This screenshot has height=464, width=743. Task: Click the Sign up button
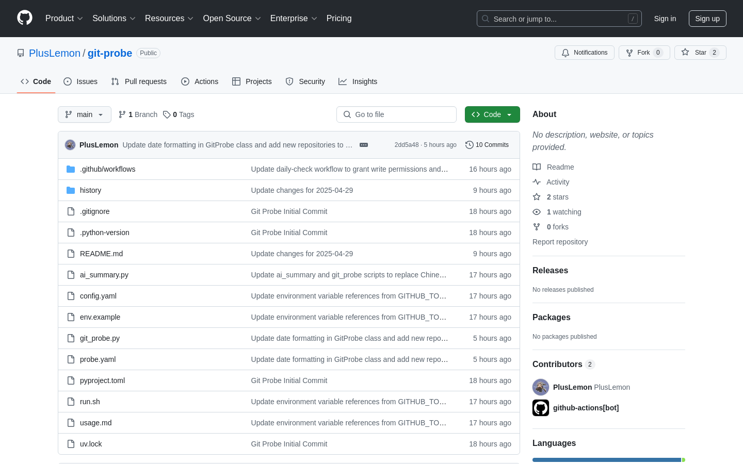coord(707,19)
